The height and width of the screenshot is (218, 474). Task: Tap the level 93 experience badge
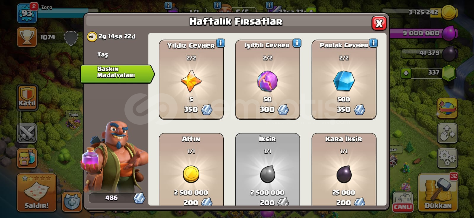tap(27, 14)
